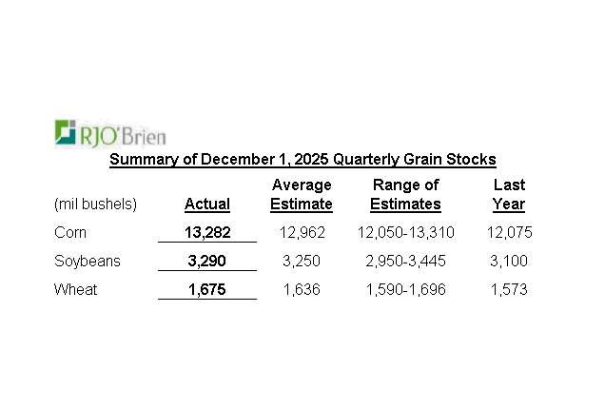Select the Soybeans row label
This screenshot has height=409, width=605.
(x=86, y=261)
